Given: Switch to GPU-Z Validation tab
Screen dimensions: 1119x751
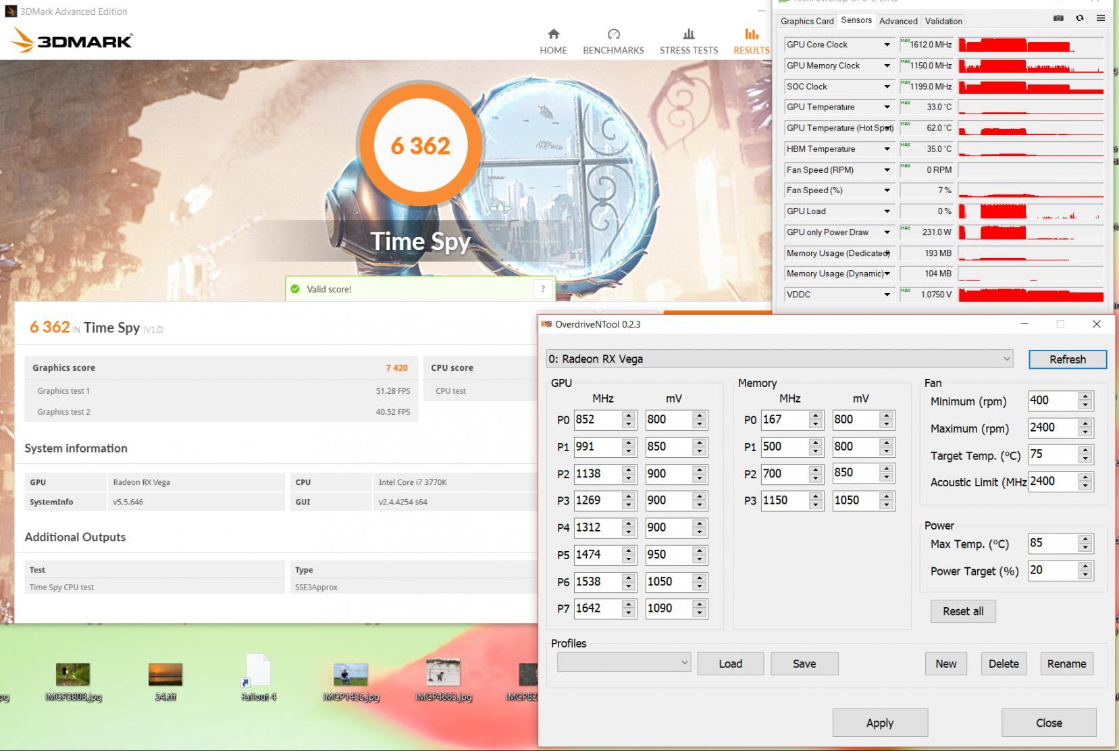Looking at the screenshot, I should [x=943, y=21].
